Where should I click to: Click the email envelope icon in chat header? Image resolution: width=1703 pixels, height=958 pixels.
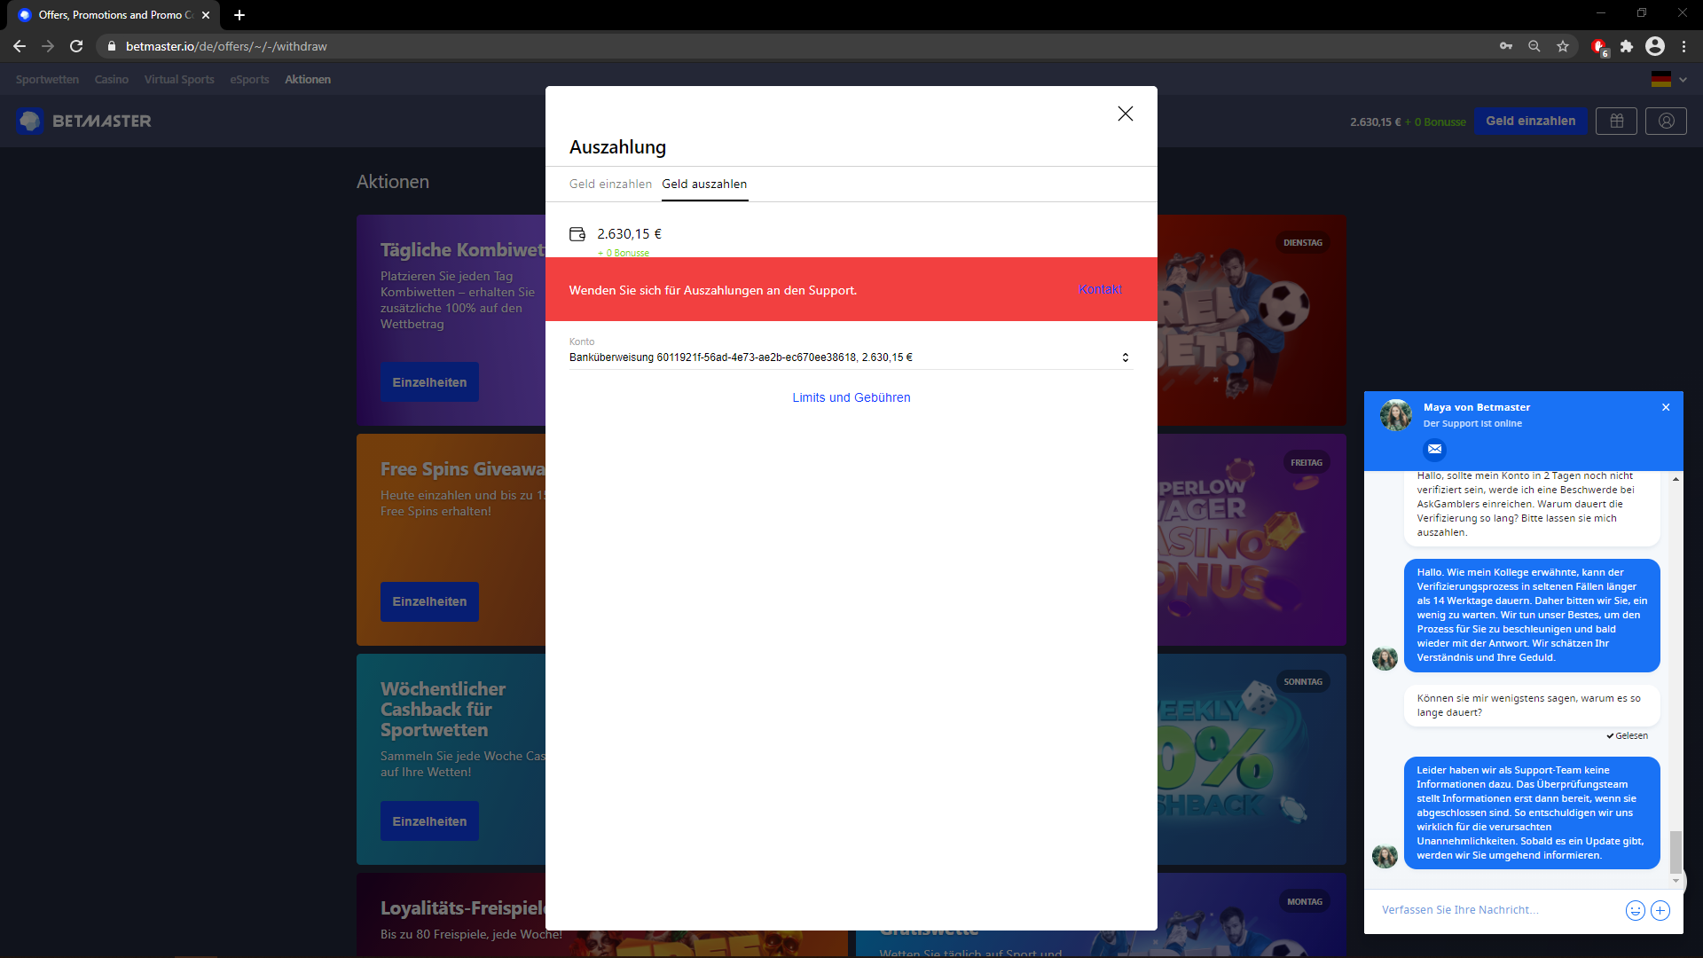coord(1434,450)
